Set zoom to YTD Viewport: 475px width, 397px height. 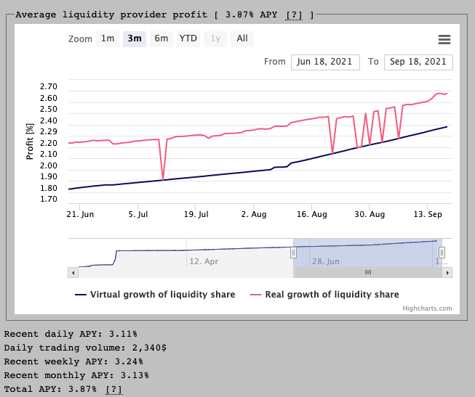[x=188, y=39]
